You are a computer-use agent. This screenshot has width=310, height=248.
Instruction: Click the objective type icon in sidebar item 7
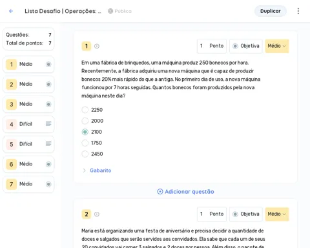48,184
